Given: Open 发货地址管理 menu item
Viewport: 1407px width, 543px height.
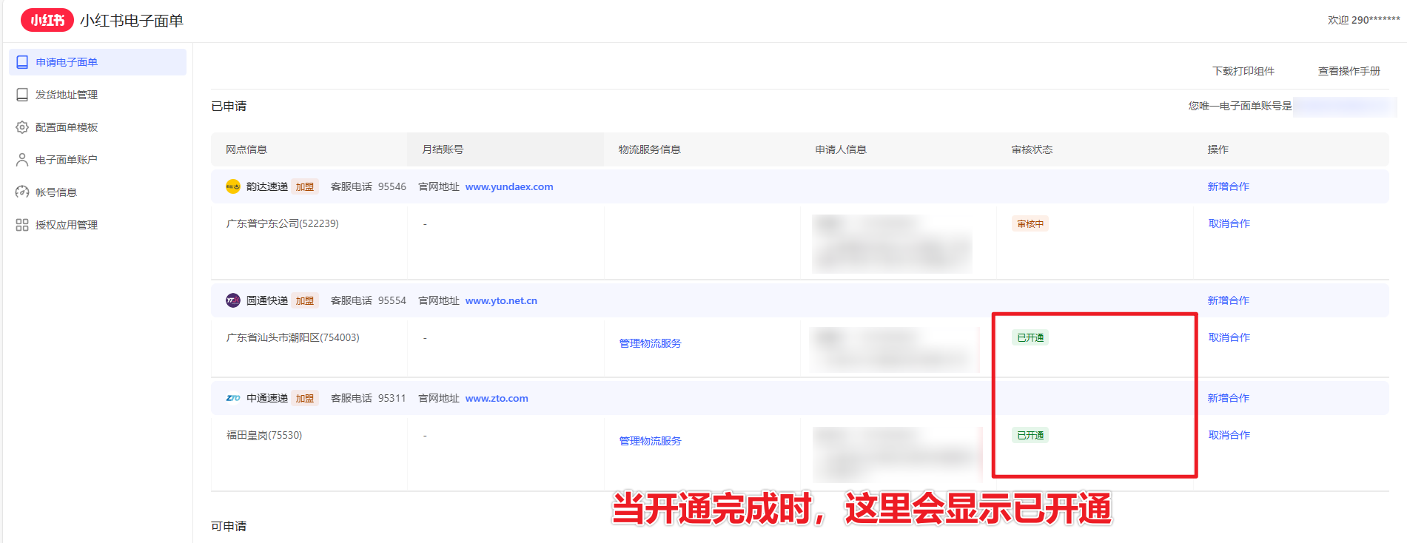Looking at the screenshot, I should tap(67, 95).
